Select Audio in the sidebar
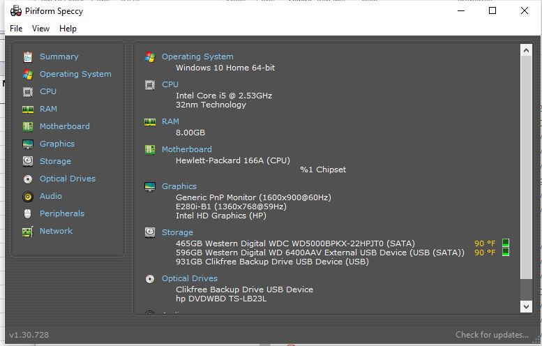 pos(51,196)
